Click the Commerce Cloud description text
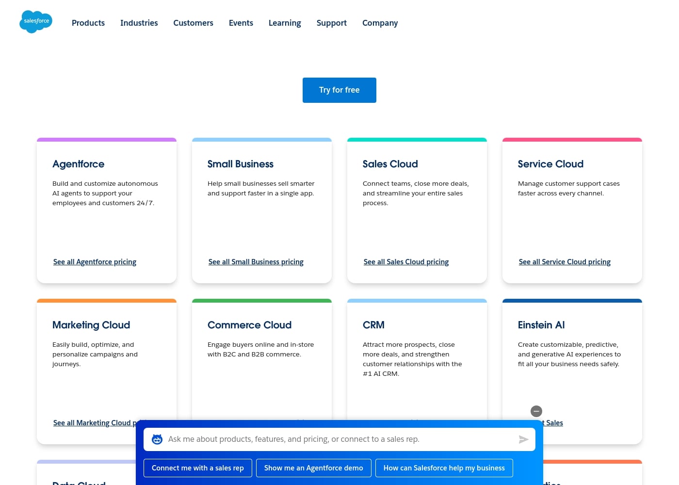679x485 pixels. point(261,349)
